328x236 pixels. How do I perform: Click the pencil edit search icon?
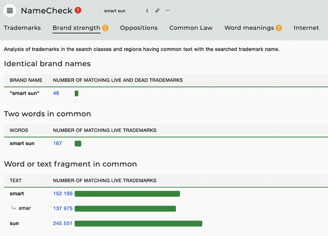coord(157,11)
